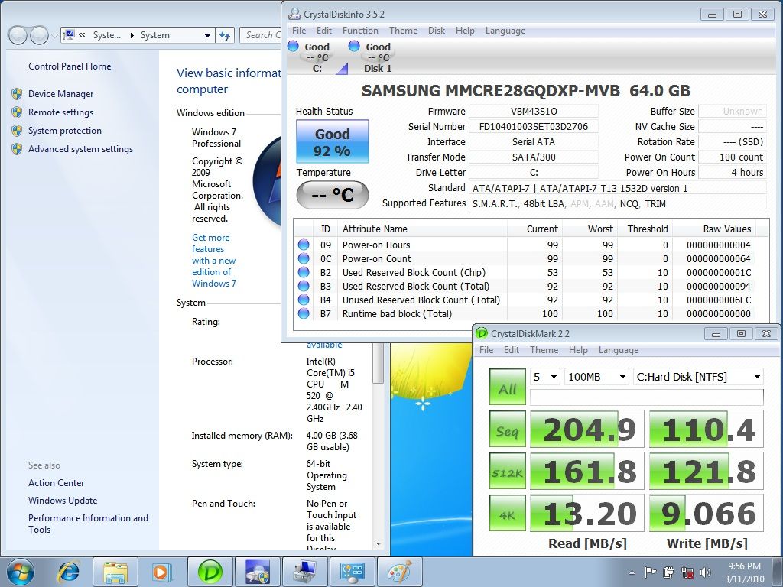Viewport: 783px width, 587px height.
Task: Click the temperature display button
Action: 332,195
